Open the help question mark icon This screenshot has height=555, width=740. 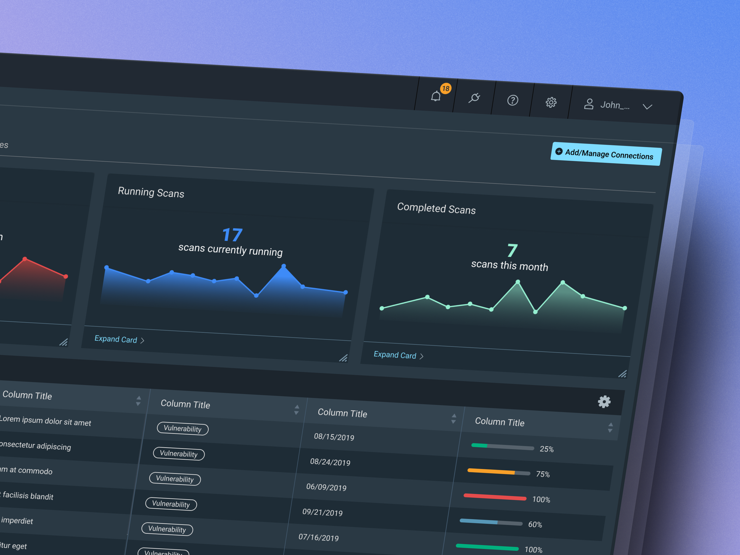point(512,100)
